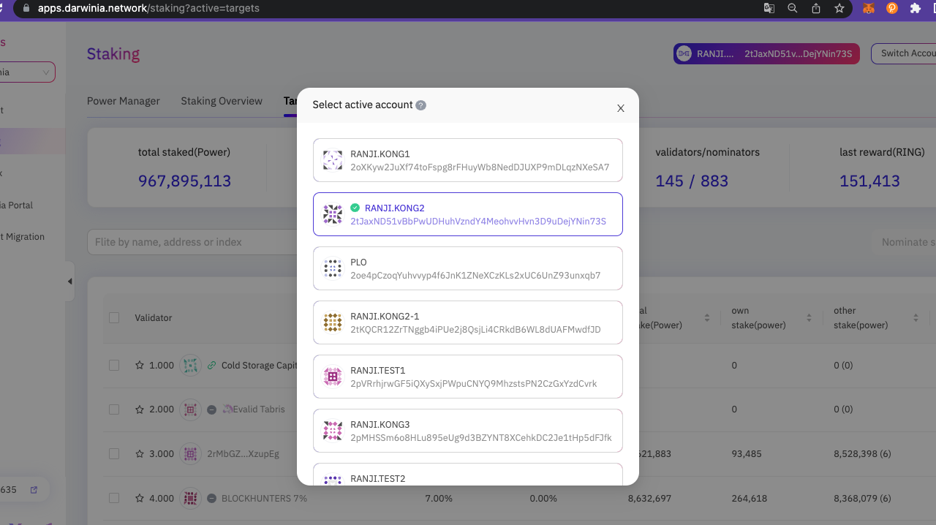Image resolution: width=936 pixels, height=525 pixels.
Task: Click the link icon next to Cold Storage Capital
Action: coord(211,365)
